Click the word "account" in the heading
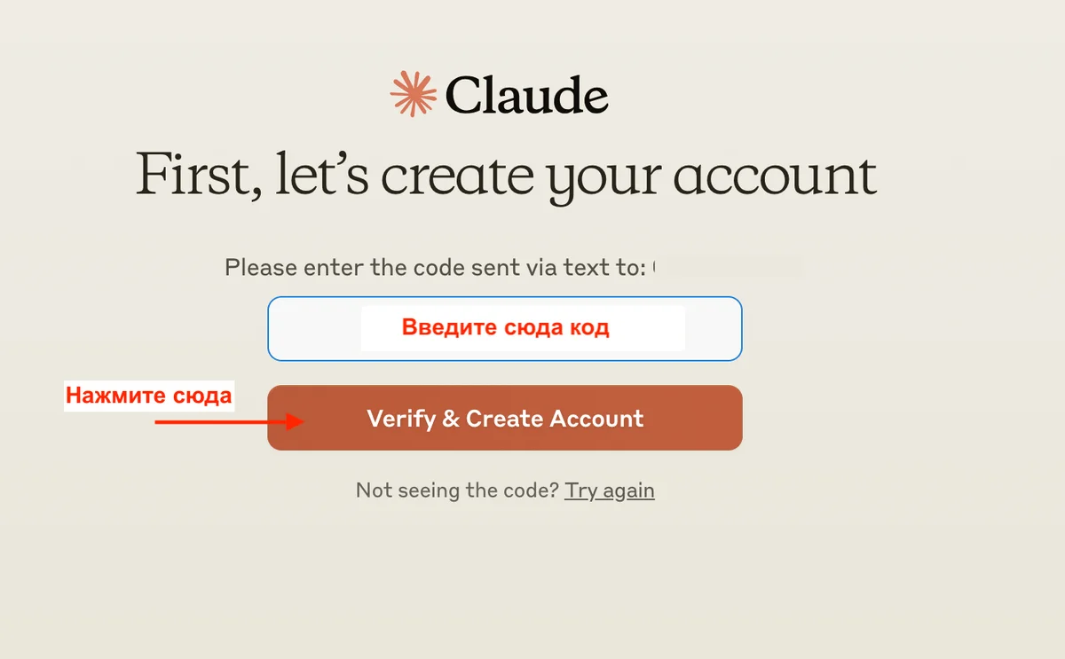1065x659 pixels. click(x=774, y=176)
